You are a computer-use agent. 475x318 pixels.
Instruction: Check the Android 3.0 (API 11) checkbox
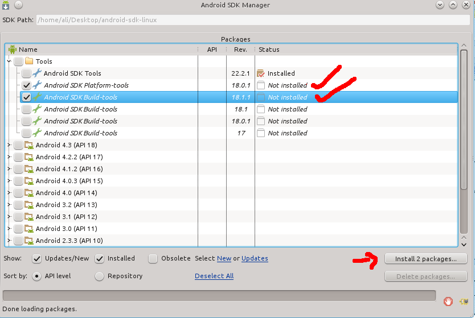(18, 229)
